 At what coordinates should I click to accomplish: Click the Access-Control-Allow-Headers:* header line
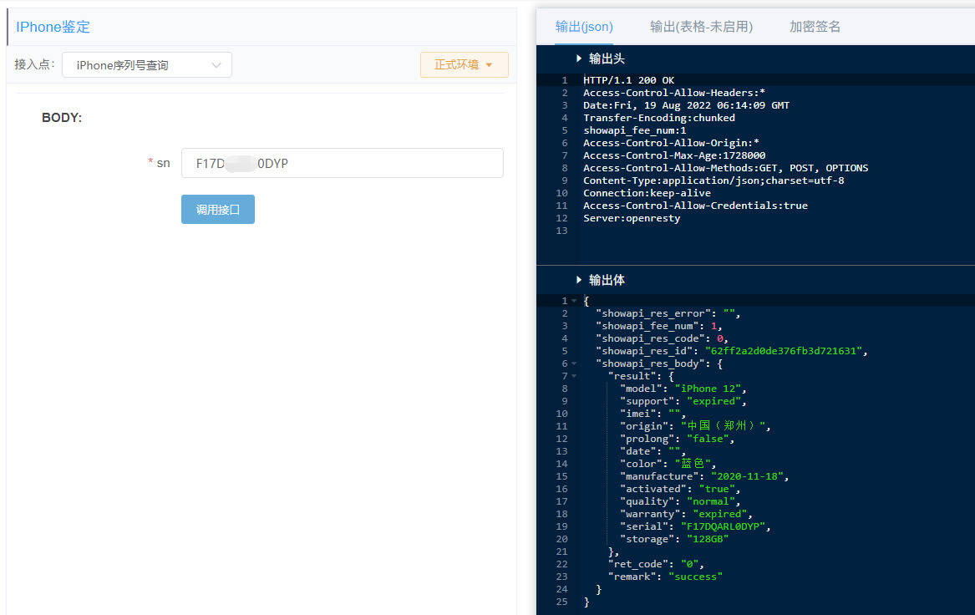(674, 93)
